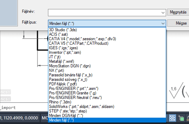
Task: Click inside the Fájlnév text field
Action: point(104,12)
